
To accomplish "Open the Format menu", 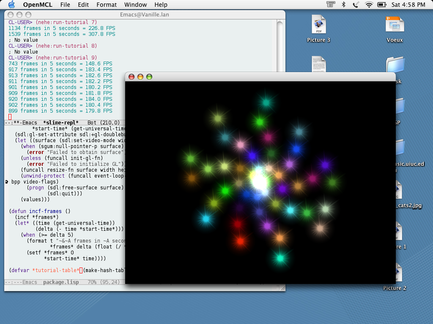I will (x=107, y=5).
